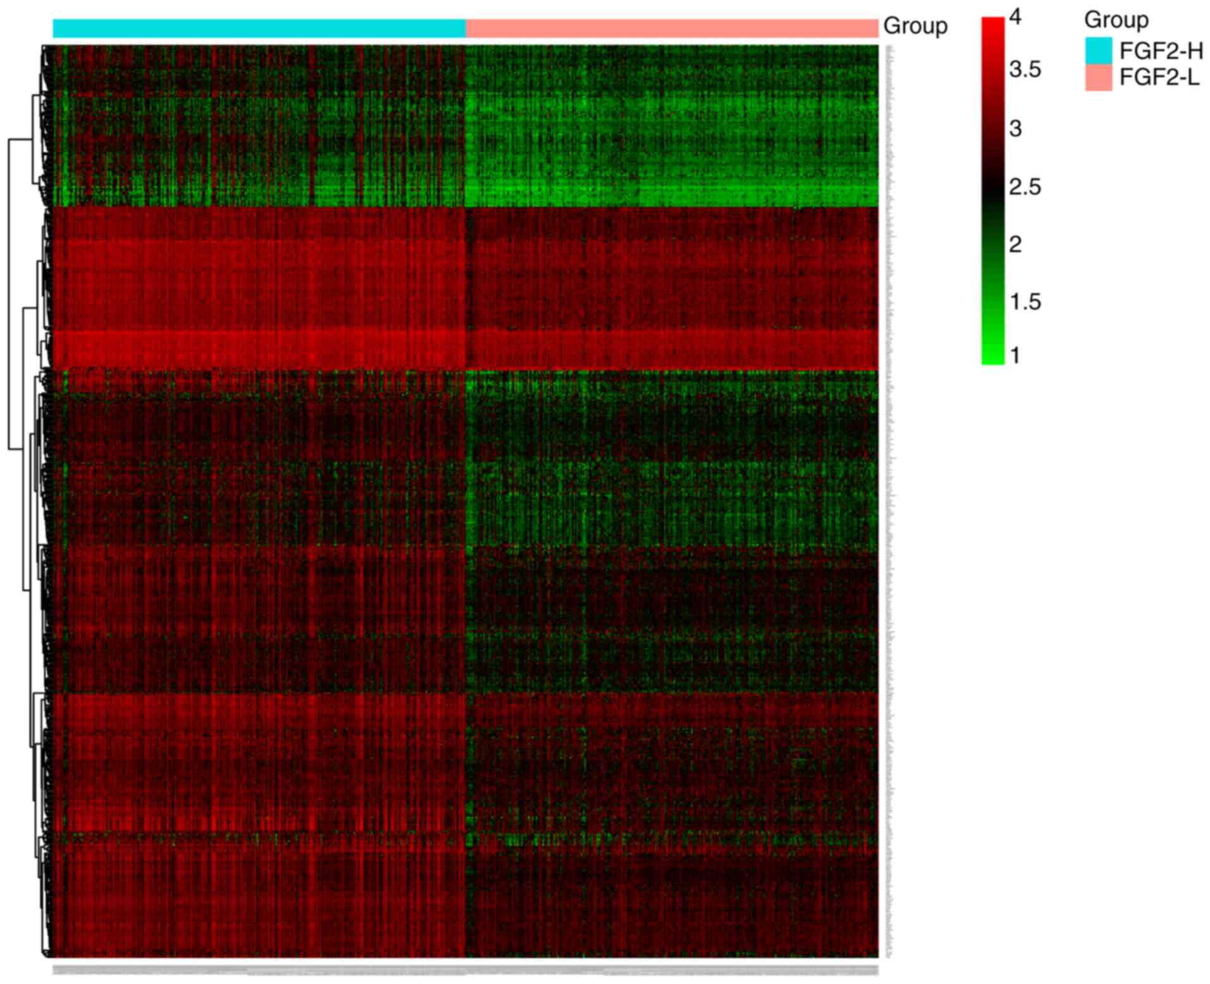Click the 1.5 value on color scale
Screen dimensions: 1210x984
[x=1025, y=302]
